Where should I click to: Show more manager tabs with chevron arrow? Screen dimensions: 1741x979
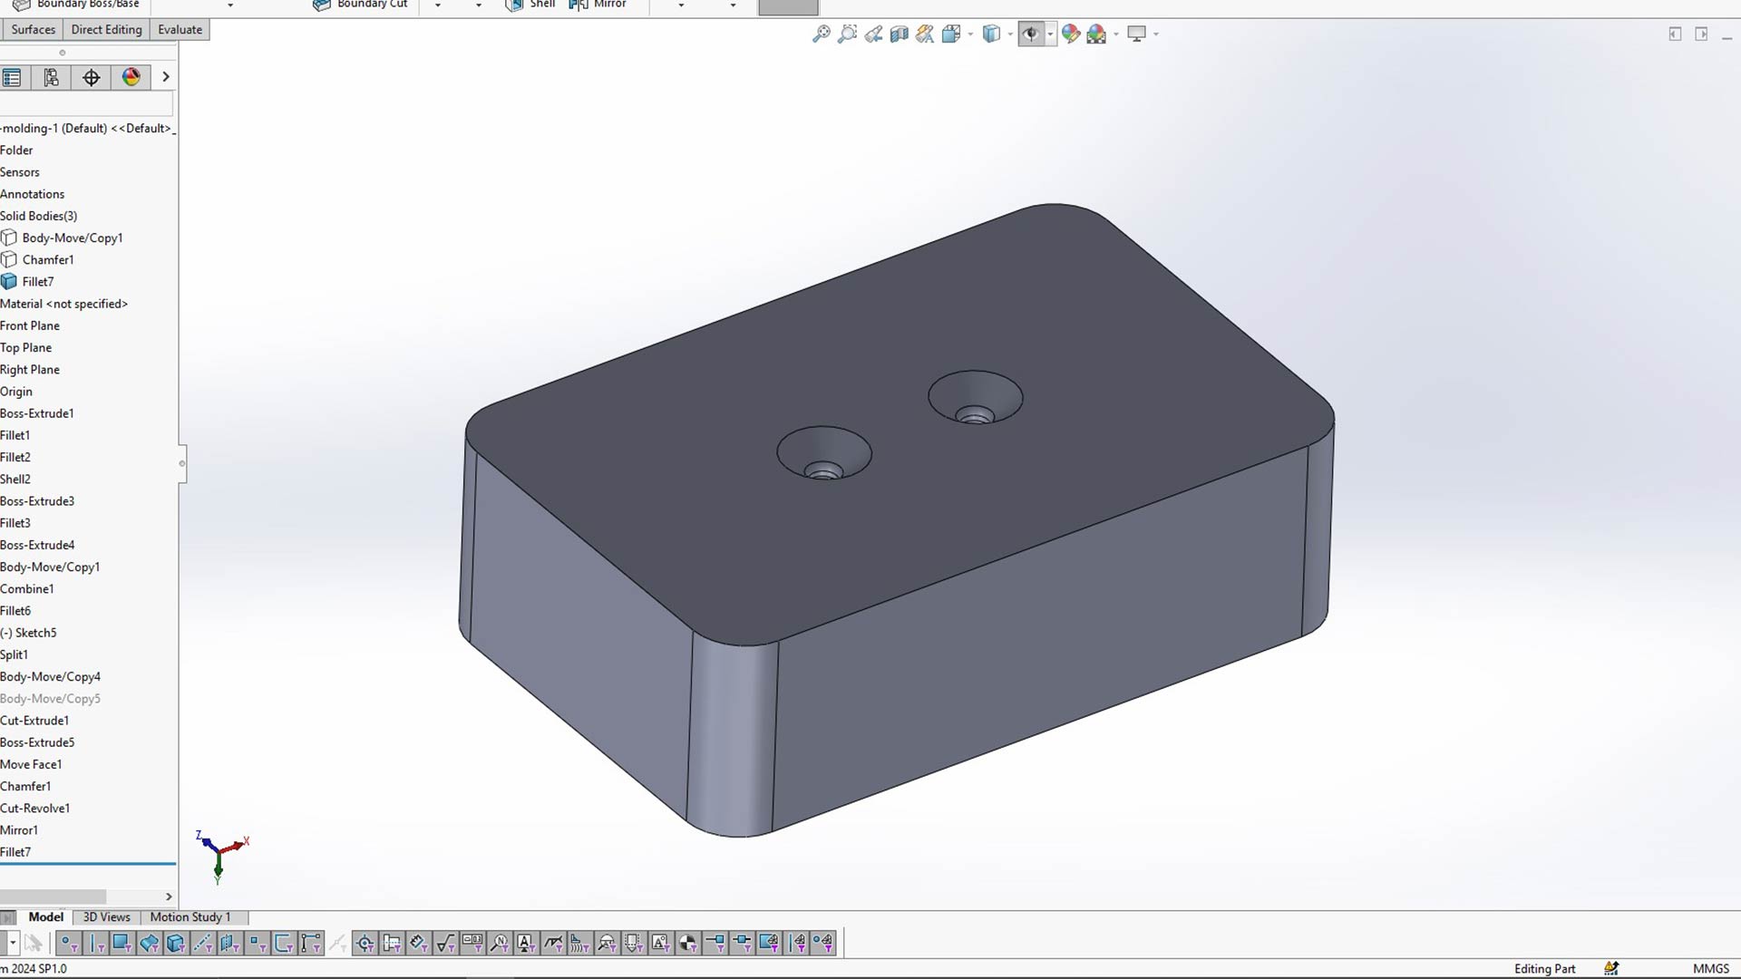(x=166, y=77)
